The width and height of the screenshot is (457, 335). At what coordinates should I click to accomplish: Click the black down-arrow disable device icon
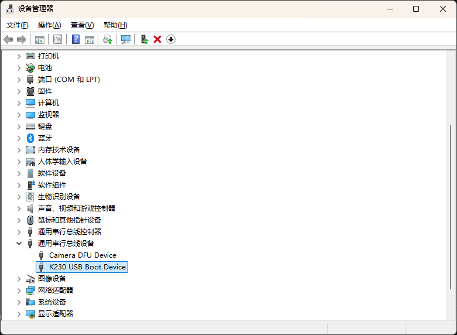pyautogui.click(x=171, y=39)
